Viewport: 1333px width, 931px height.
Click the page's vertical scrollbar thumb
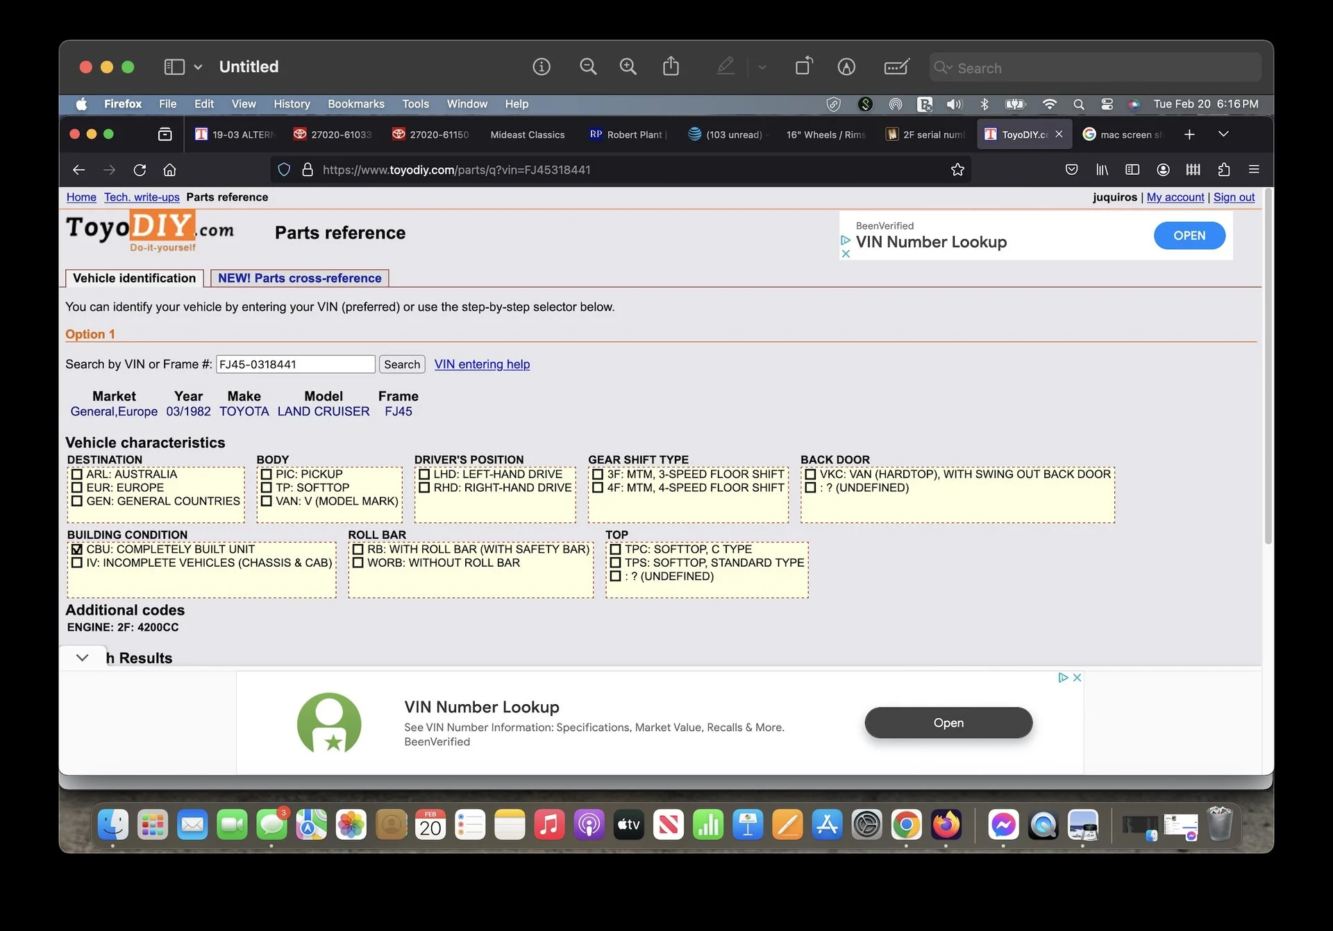pyautogui.click(x=1268, y=368)
